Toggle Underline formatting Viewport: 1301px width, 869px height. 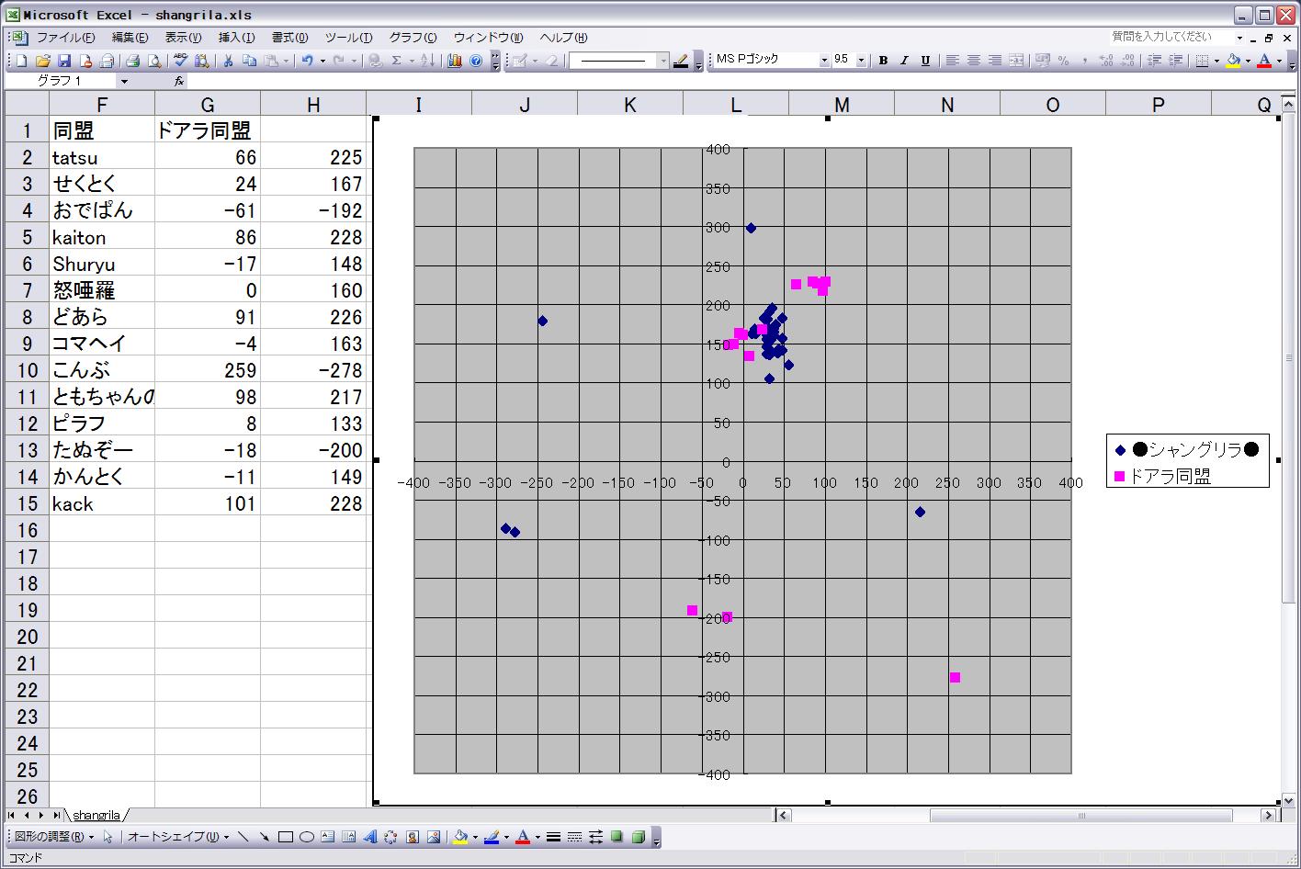925,61
